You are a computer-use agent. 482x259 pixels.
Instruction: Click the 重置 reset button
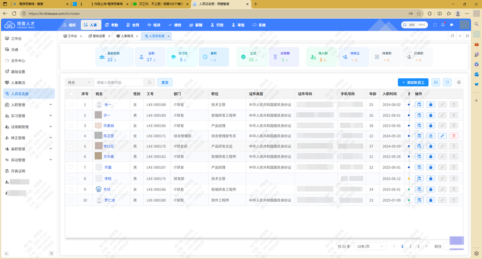pos(164,82)
